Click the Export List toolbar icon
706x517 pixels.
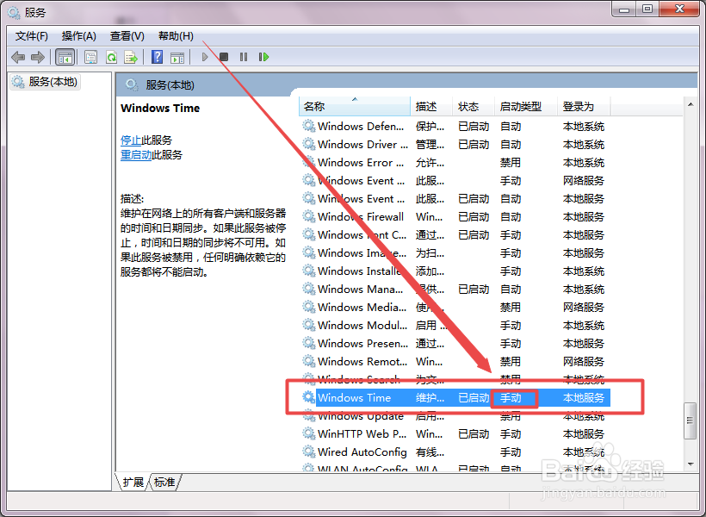pos(131,57)
